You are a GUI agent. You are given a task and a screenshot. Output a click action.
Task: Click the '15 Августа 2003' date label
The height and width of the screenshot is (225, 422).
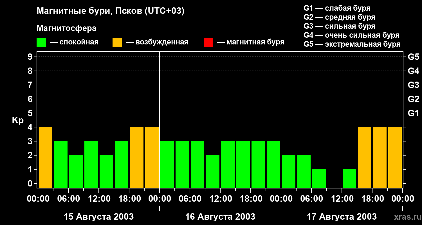pyautogui.click(x=99, y=217)
